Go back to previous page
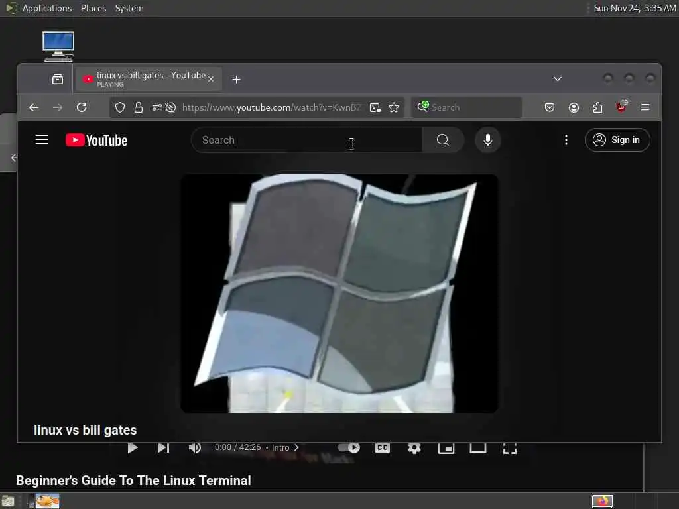Image resolution: width=679 pixels, height=509 pixels. click(33, 107)
